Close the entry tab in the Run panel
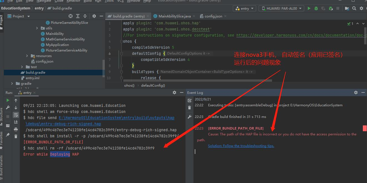The width and height of the screenshot is (367, 183). pyautogui.click(x=34, y=93)
